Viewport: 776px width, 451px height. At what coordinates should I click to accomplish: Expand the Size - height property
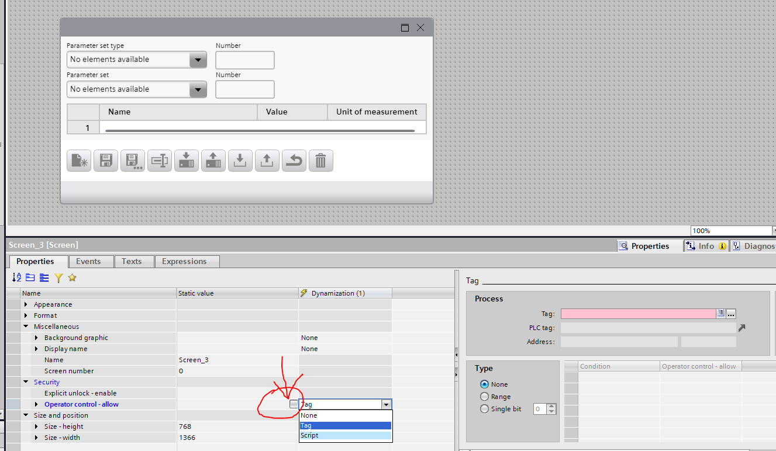pyautogui.click(x=36, y=426)
